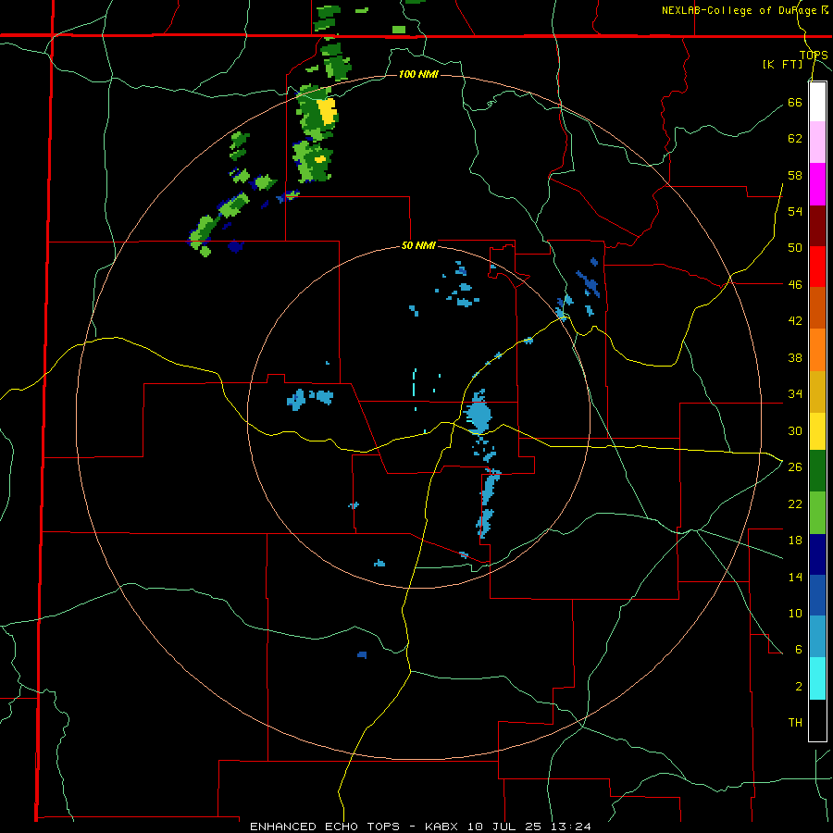Choose the dark green legend swatch
Image resolution: width=833 pixels, height=833 pixels.
817,471
